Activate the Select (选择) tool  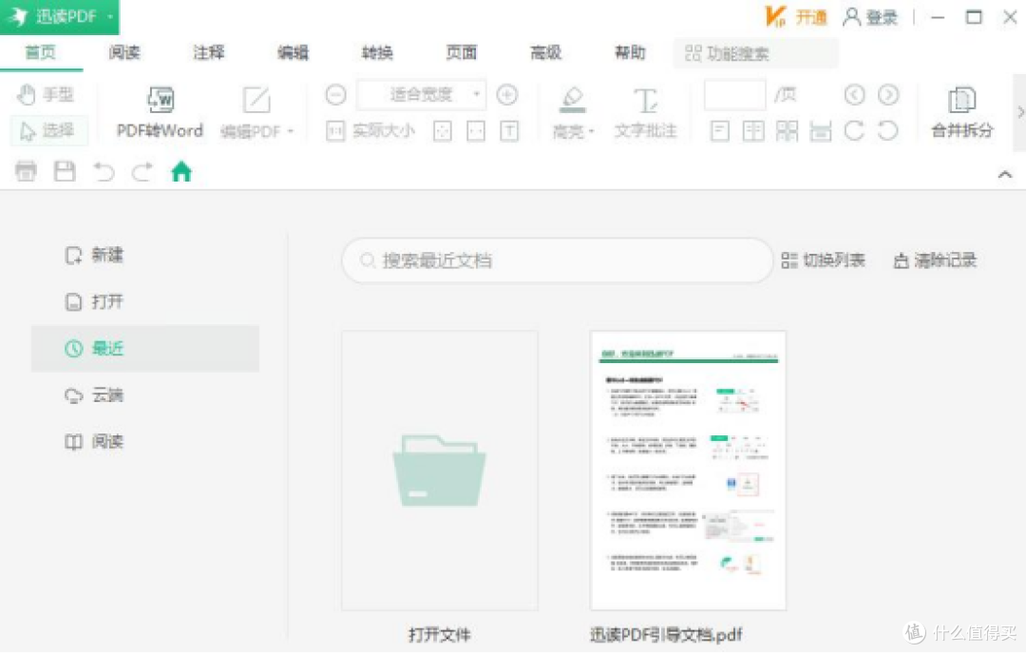[47, 131]
